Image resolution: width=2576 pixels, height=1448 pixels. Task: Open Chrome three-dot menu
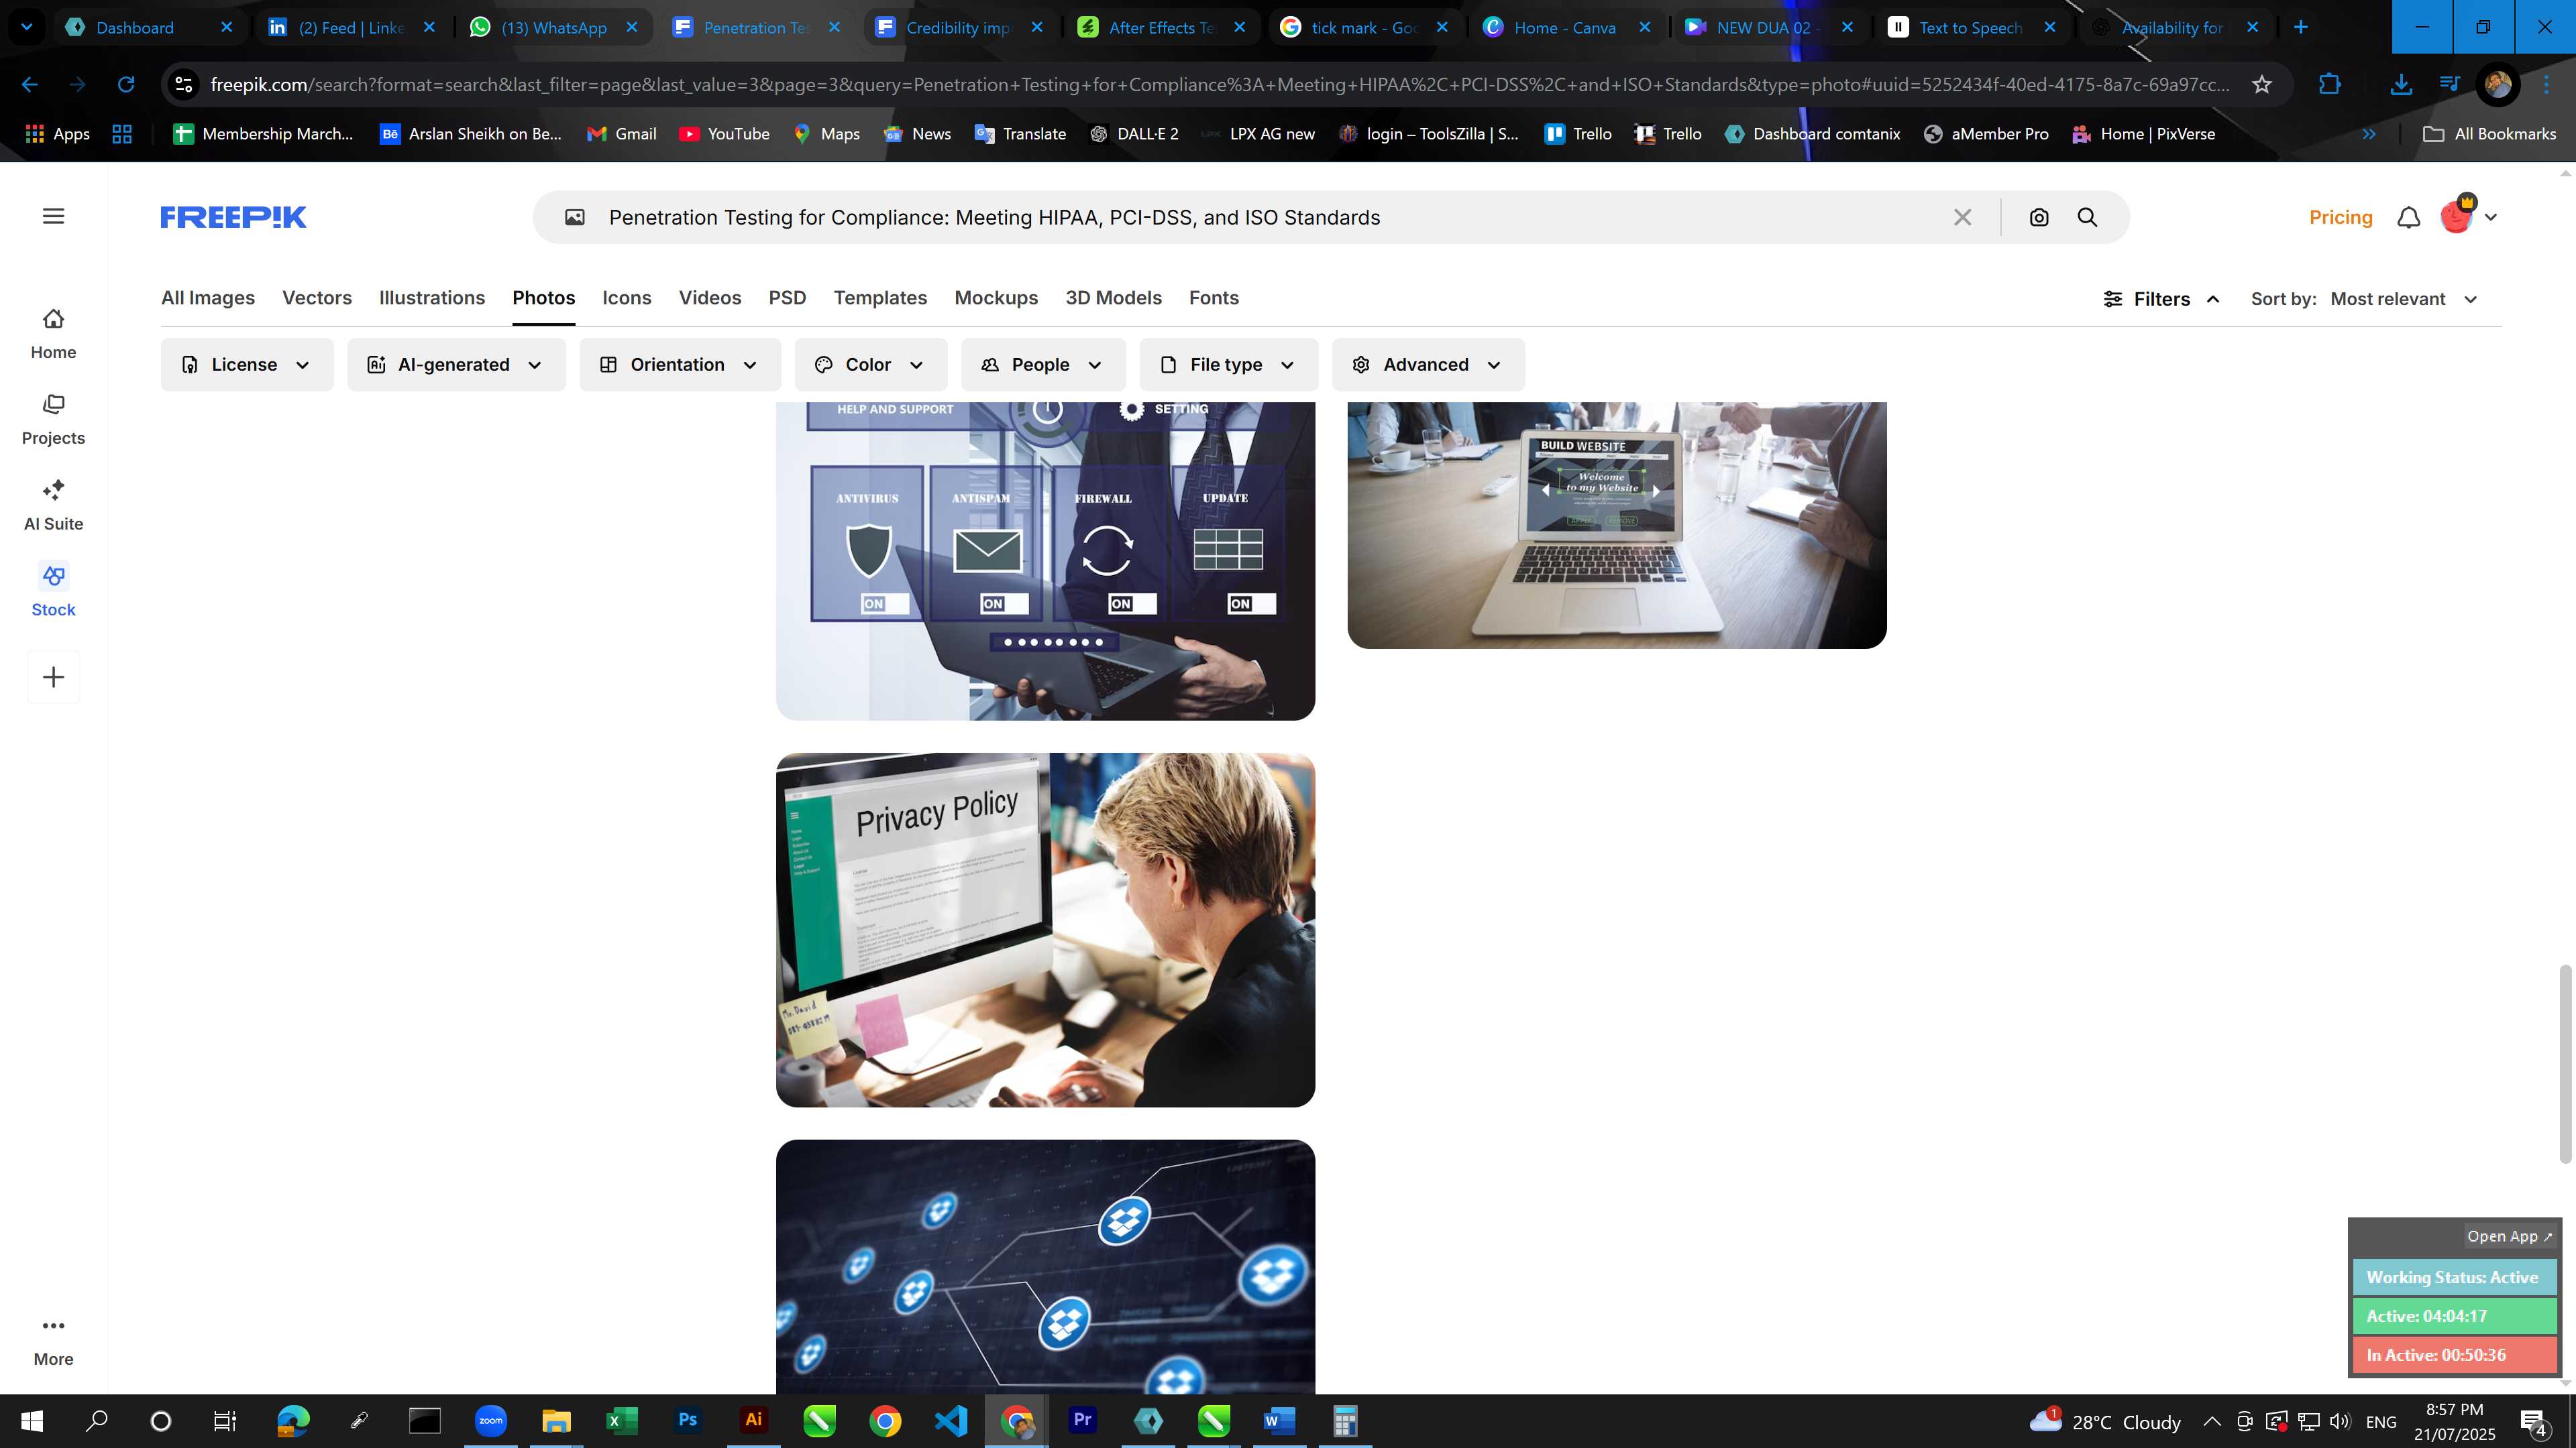click(x=2547, y=85)
